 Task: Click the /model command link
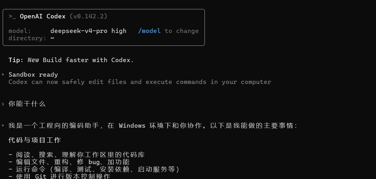[x=149, y=31]
